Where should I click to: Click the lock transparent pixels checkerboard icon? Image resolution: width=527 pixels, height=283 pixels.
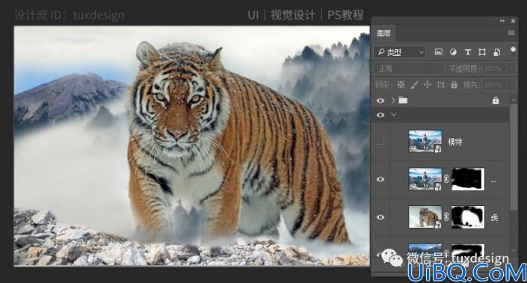coord(401,85)
